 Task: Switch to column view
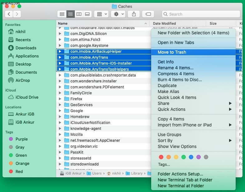[x=79, y=14]
